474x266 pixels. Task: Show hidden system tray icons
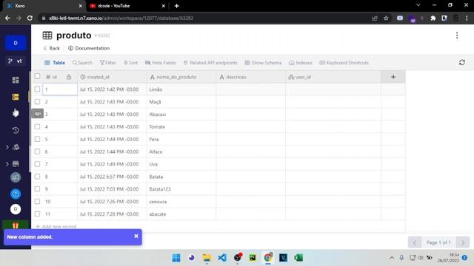coord(392,258)
